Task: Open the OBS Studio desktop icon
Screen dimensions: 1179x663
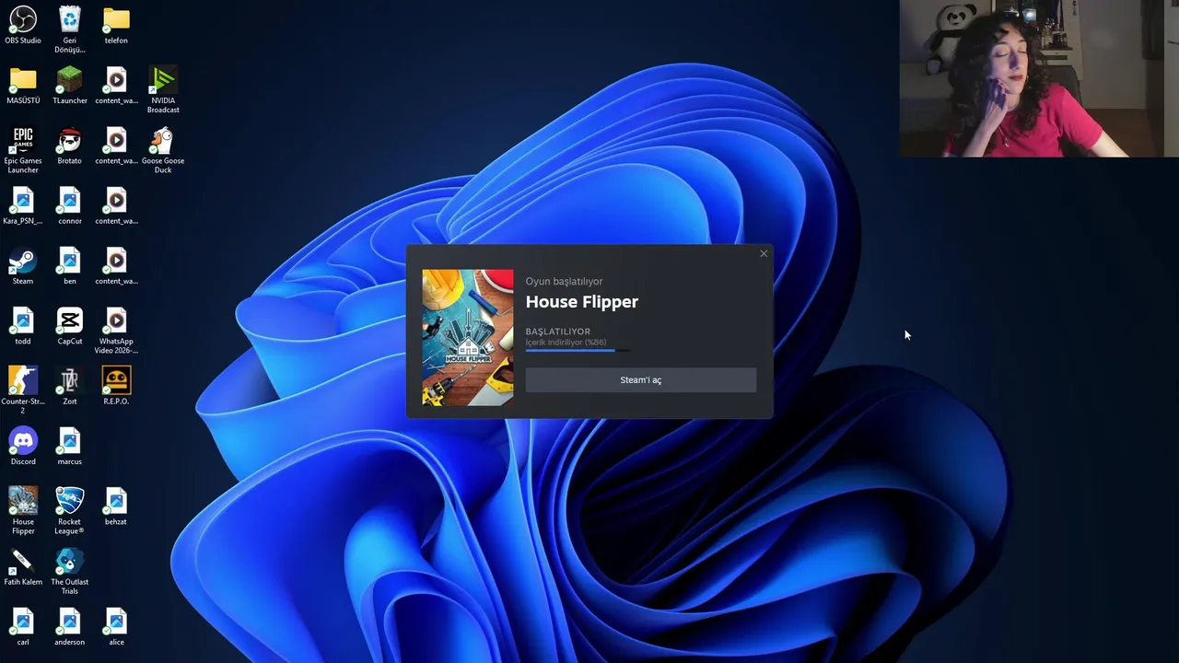Action: pyautogui.click(x=23, y=25)
